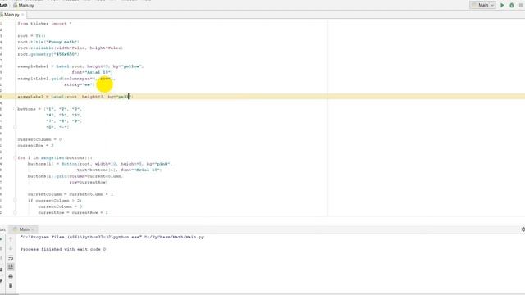Stop the process with the stop icon in top toolbar
The height and width of the screenshot is (295, 525).
521,5
